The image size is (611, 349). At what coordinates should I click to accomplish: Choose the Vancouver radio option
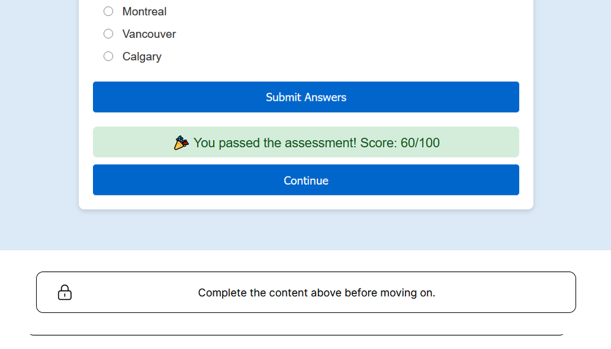(x=108, y=34)
